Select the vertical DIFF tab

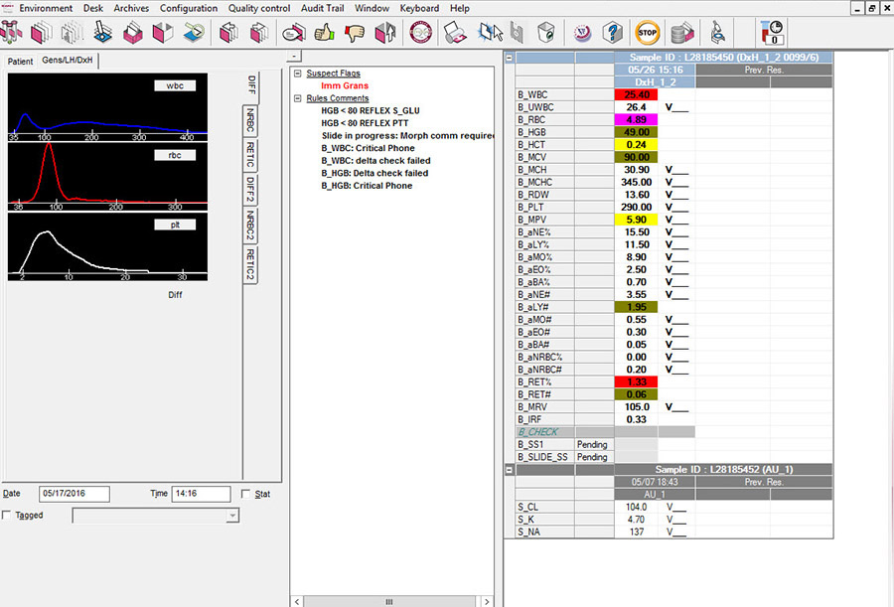click(251, 85)
